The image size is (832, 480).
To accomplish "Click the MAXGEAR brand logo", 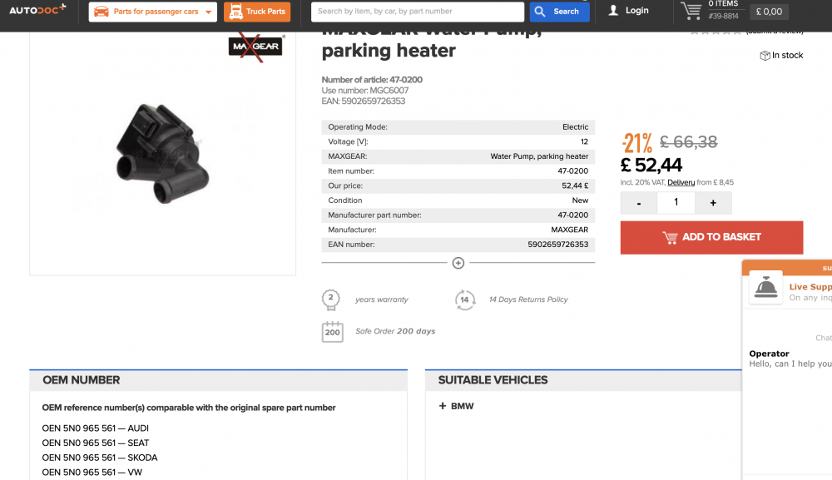I will click(x=257, y=47).
